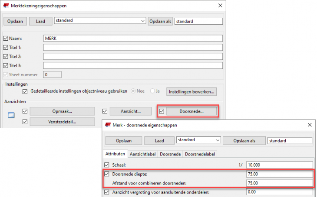Open the Doorsnede... settings button
Viewport: 317px width, 197px height.
[x=192, y=111]
